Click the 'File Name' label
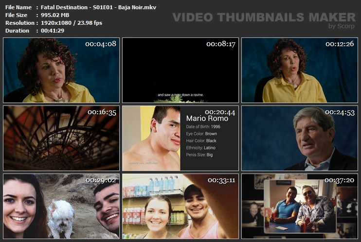The image size is (361, 242). pyautogui.click(x=18, y=7)
